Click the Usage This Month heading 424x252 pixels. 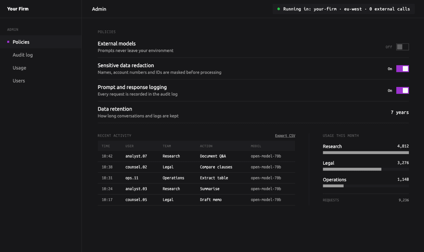(341, 136)
